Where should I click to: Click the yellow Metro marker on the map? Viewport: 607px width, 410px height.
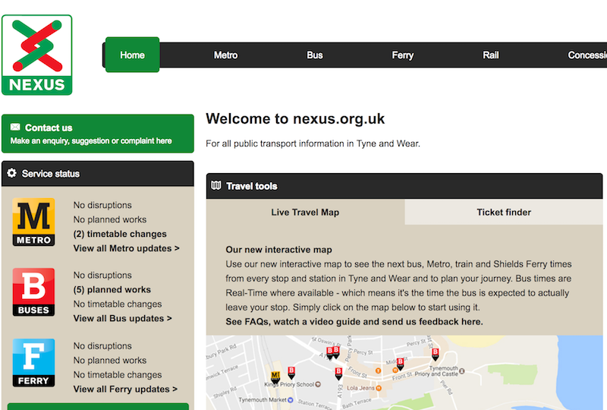click(275, 375)
